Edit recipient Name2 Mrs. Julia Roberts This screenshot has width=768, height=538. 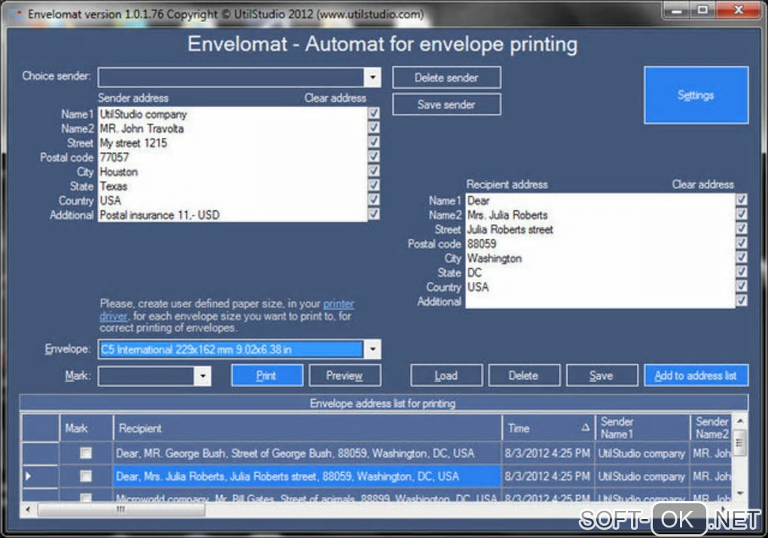click(600, 215)
